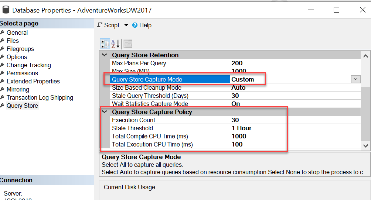Open the Options page
Image resolution: width=371 pixels, height=200 pixels.
pyautogui.click(x=17, y=57)
